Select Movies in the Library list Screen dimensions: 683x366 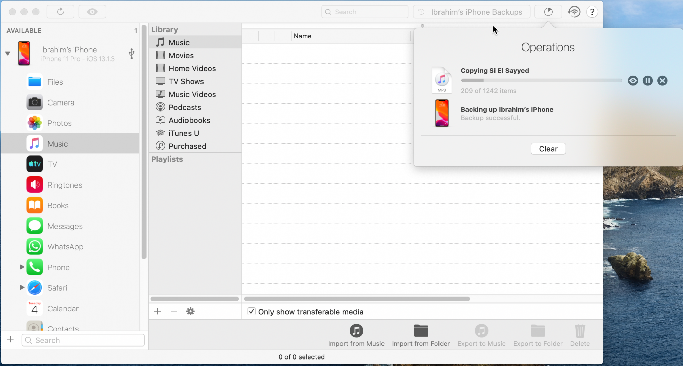195,55
